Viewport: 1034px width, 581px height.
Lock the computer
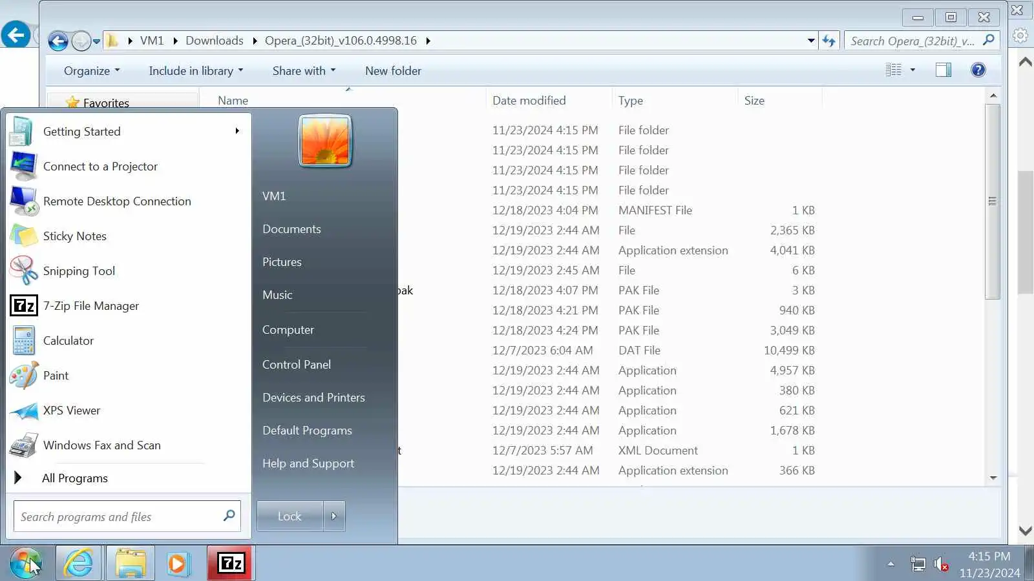290,516
